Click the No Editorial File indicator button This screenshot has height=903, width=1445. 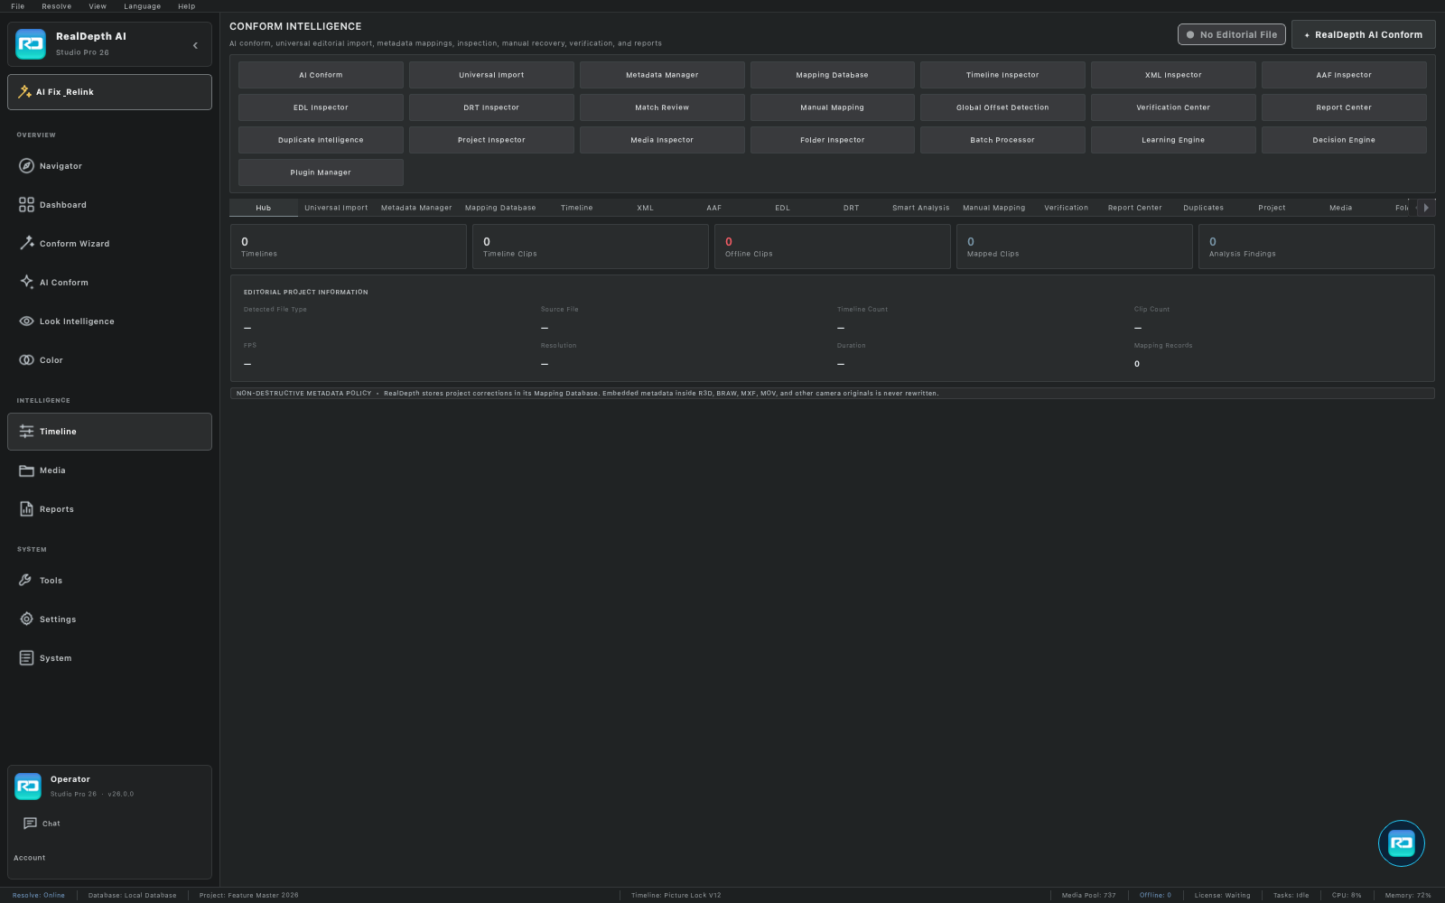[1232, 34]
